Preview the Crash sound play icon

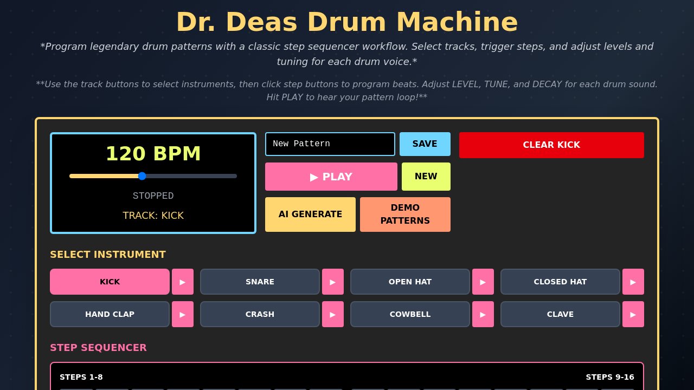coord(333,314)
